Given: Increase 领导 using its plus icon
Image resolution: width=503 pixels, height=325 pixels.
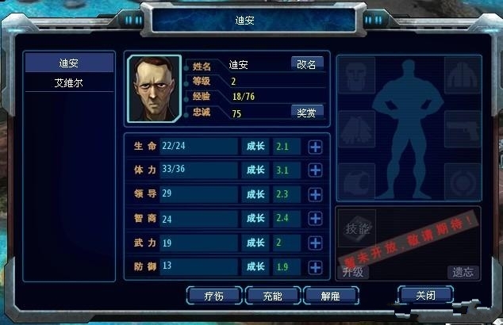Looking at the screenshot, I should 315,194.
